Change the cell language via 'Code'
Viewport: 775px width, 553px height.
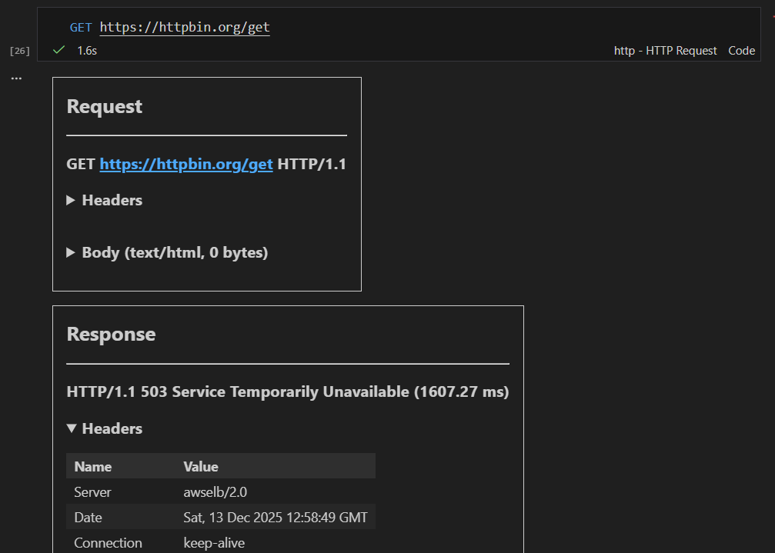tap(741, 50)
